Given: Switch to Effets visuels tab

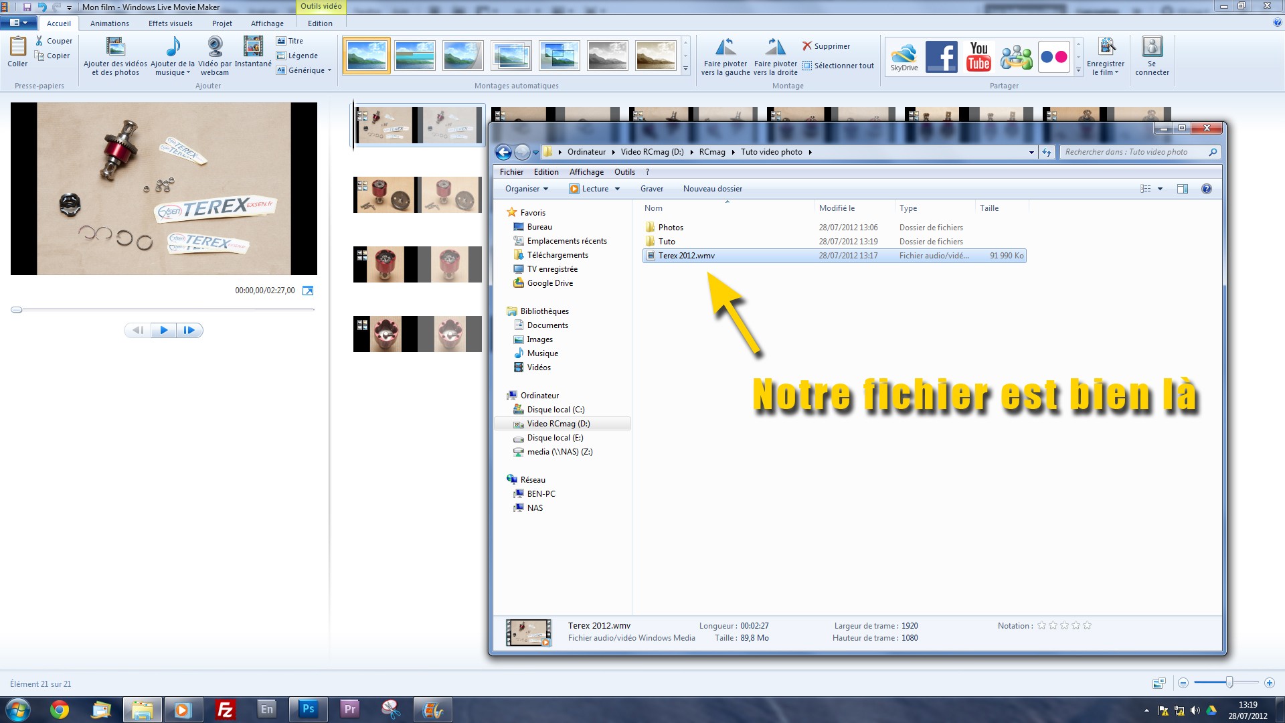Looking at the screenshot, I should pos(170,23).
